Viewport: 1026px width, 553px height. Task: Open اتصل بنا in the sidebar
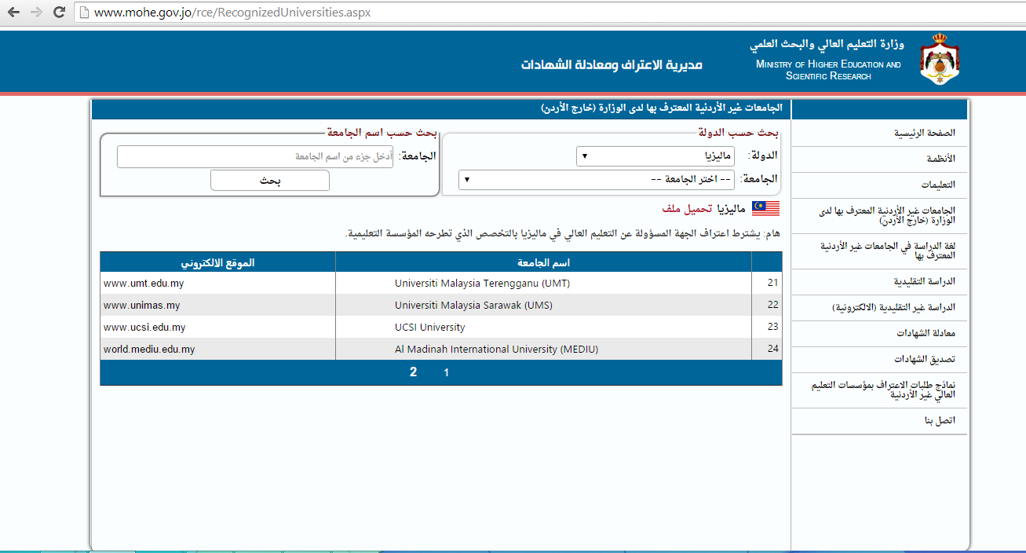(940, 421)
